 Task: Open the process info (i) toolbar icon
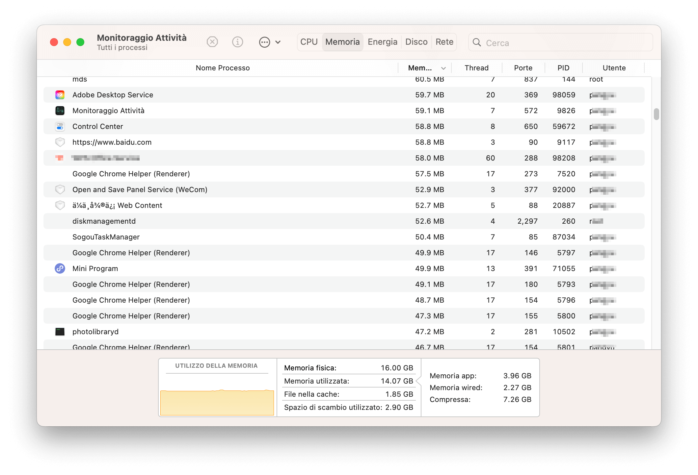(x=237, y=42)
